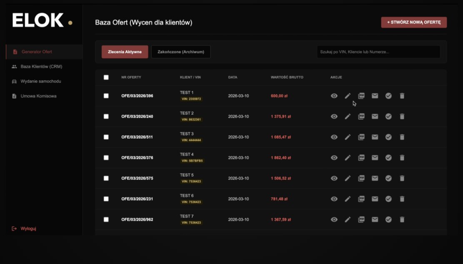Click envelope icon in TEST 5 row
Viewport: 463px width, 264px height.
coord(375,178)
